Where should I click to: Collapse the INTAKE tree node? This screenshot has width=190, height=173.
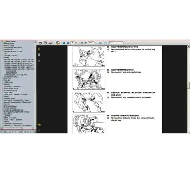pyautogui.click(x=3, y=57)
